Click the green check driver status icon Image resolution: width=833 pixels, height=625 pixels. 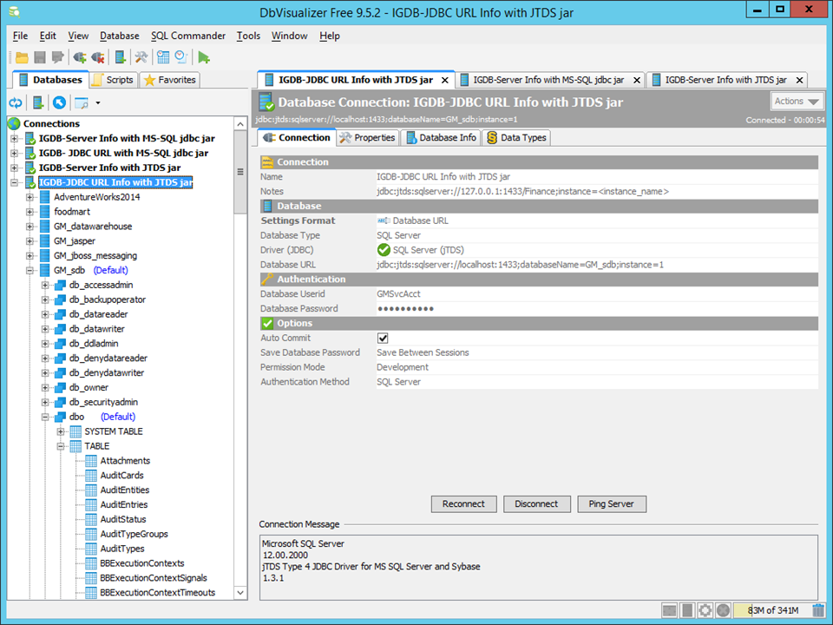point(384,250)
